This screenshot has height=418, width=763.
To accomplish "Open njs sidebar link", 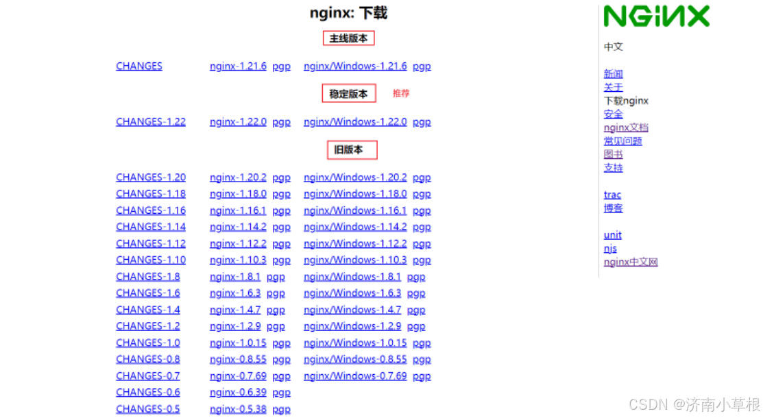I will coord(610,249).
